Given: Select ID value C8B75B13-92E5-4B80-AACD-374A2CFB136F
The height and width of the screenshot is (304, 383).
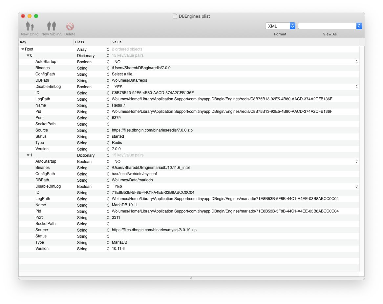Looking at the screenshot, I should pyautogui.click(x=153, y=93).
